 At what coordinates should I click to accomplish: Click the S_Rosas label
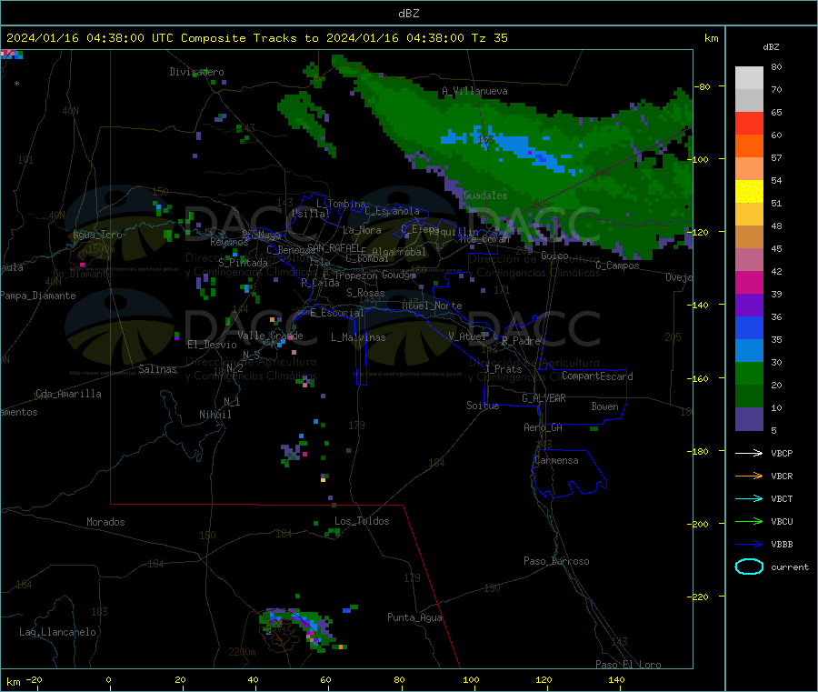coord(365,293)
